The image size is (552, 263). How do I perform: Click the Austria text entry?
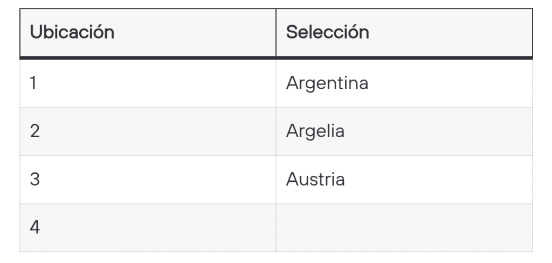click(315, 180)
